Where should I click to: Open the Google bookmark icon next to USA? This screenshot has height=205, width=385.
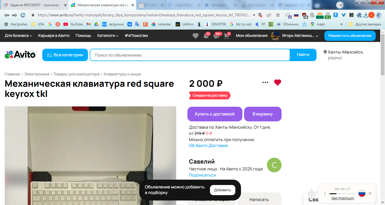(50, 24)
